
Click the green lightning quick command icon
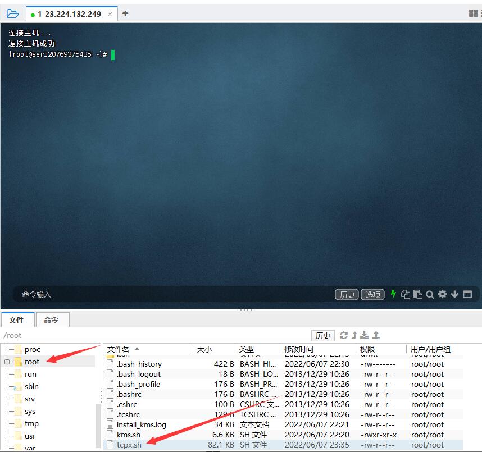pyautogui.click(x=393, y=294)
